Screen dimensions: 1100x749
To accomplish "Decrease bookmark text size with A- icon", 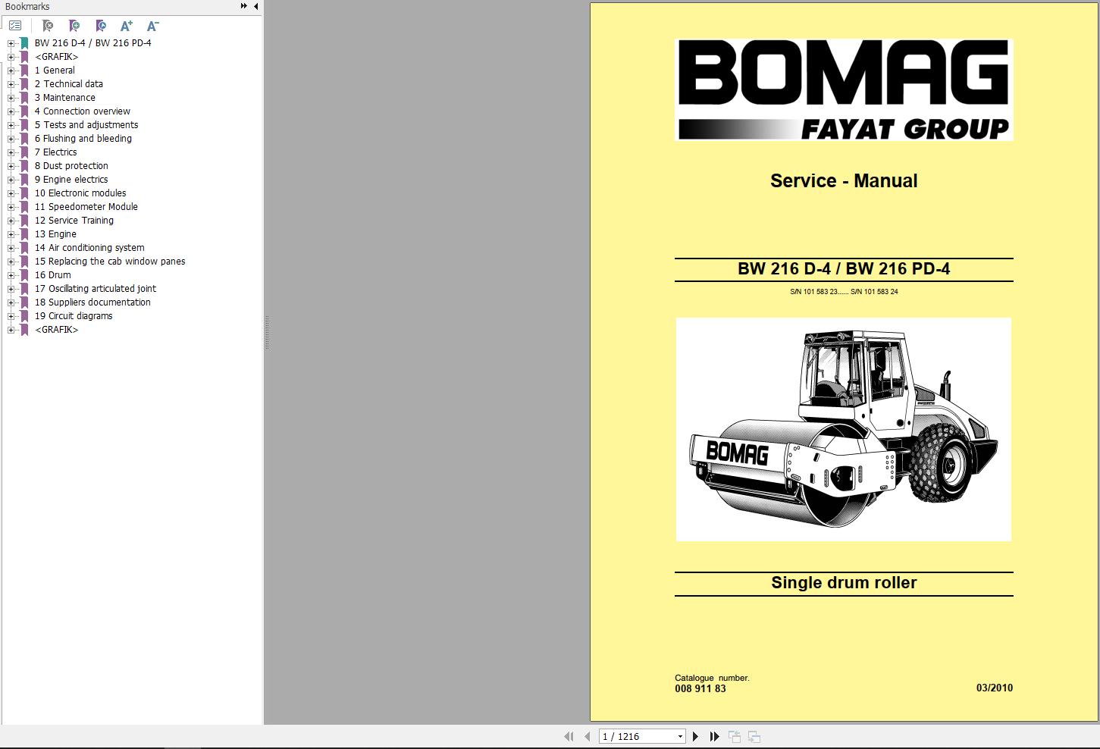I will [x=152, y=26].
